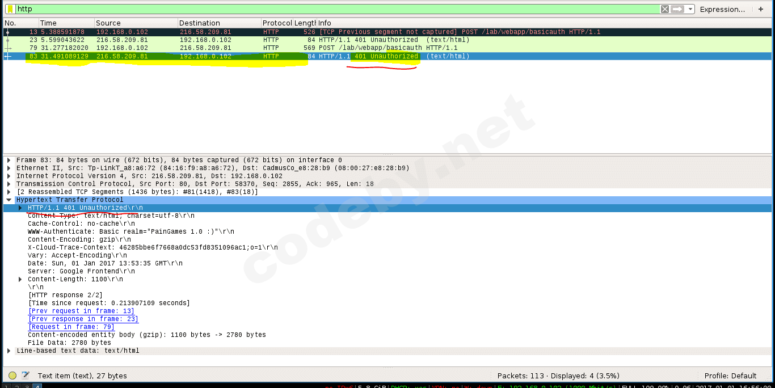The height and width of the screenshot is (388, 775).
Task: Select packet 83 401 Unauthorized row
Action: tap(387, 56)
